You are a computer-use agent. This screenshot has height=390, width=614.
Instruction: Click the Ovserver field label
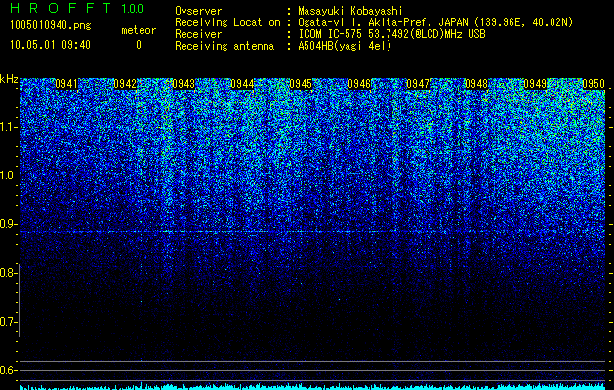tap(198, 11)
